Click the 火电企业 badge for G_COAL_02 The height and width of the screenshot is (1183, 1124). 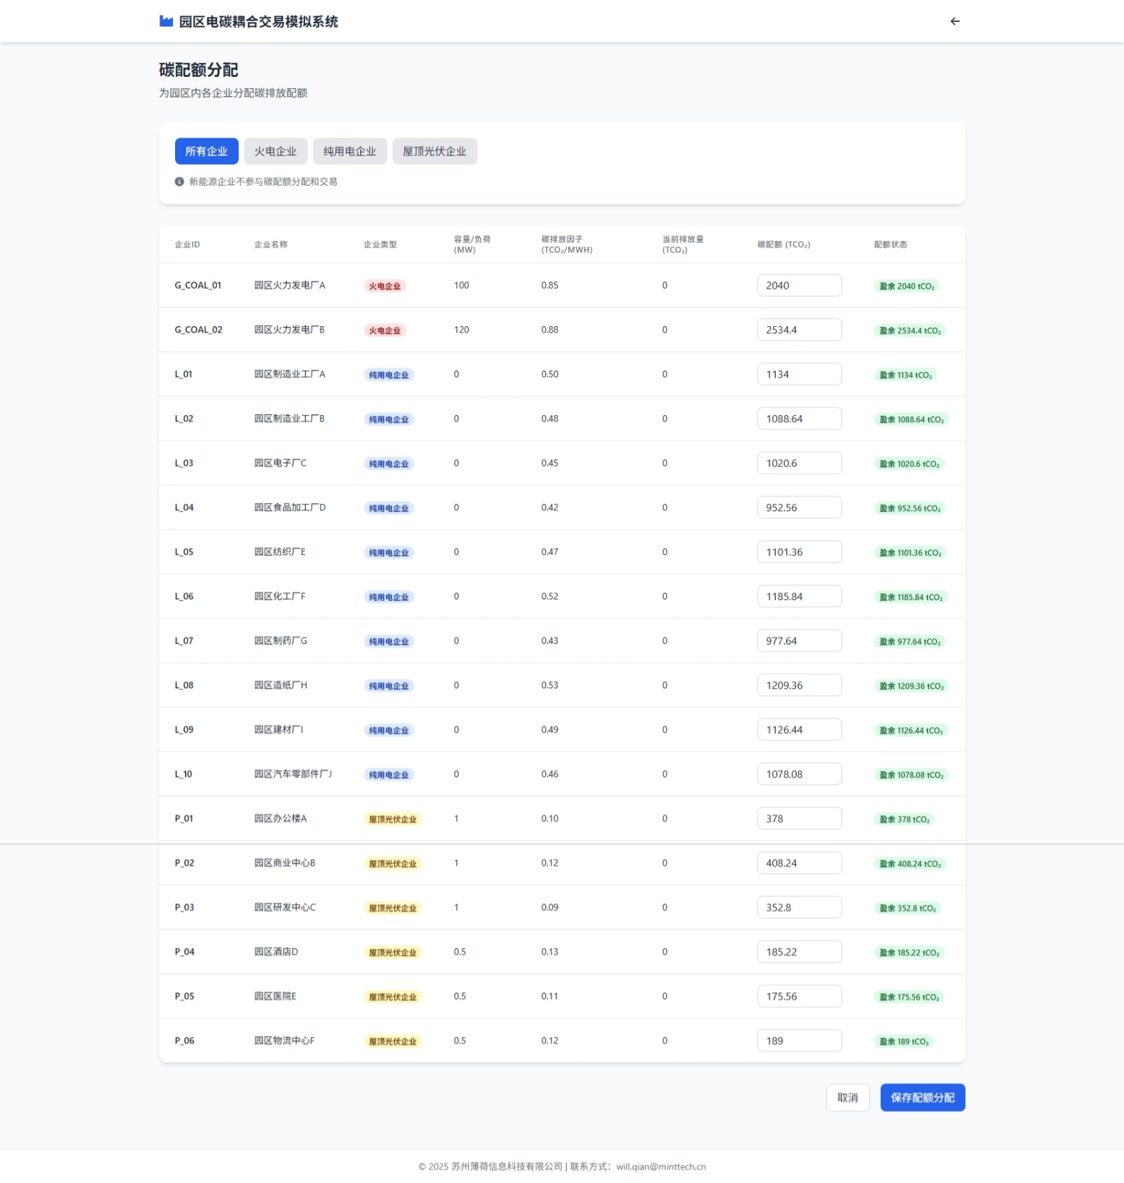click(x=385, y=330)
